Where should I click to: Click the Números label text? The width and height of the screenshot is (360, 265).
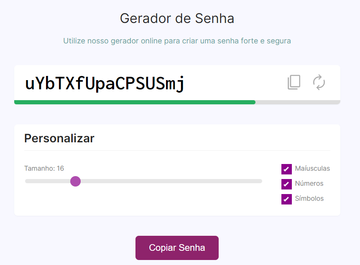click(310, 184)
